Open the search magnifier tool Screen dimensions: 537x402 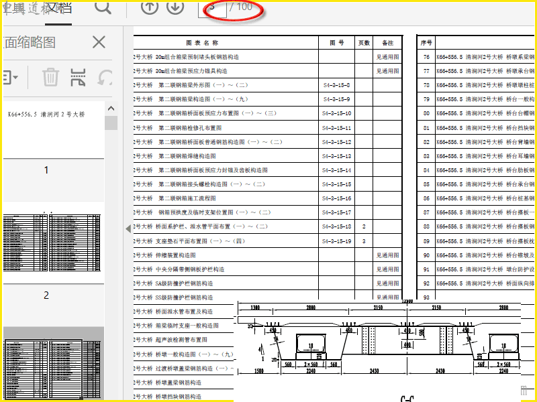point(103,7)
